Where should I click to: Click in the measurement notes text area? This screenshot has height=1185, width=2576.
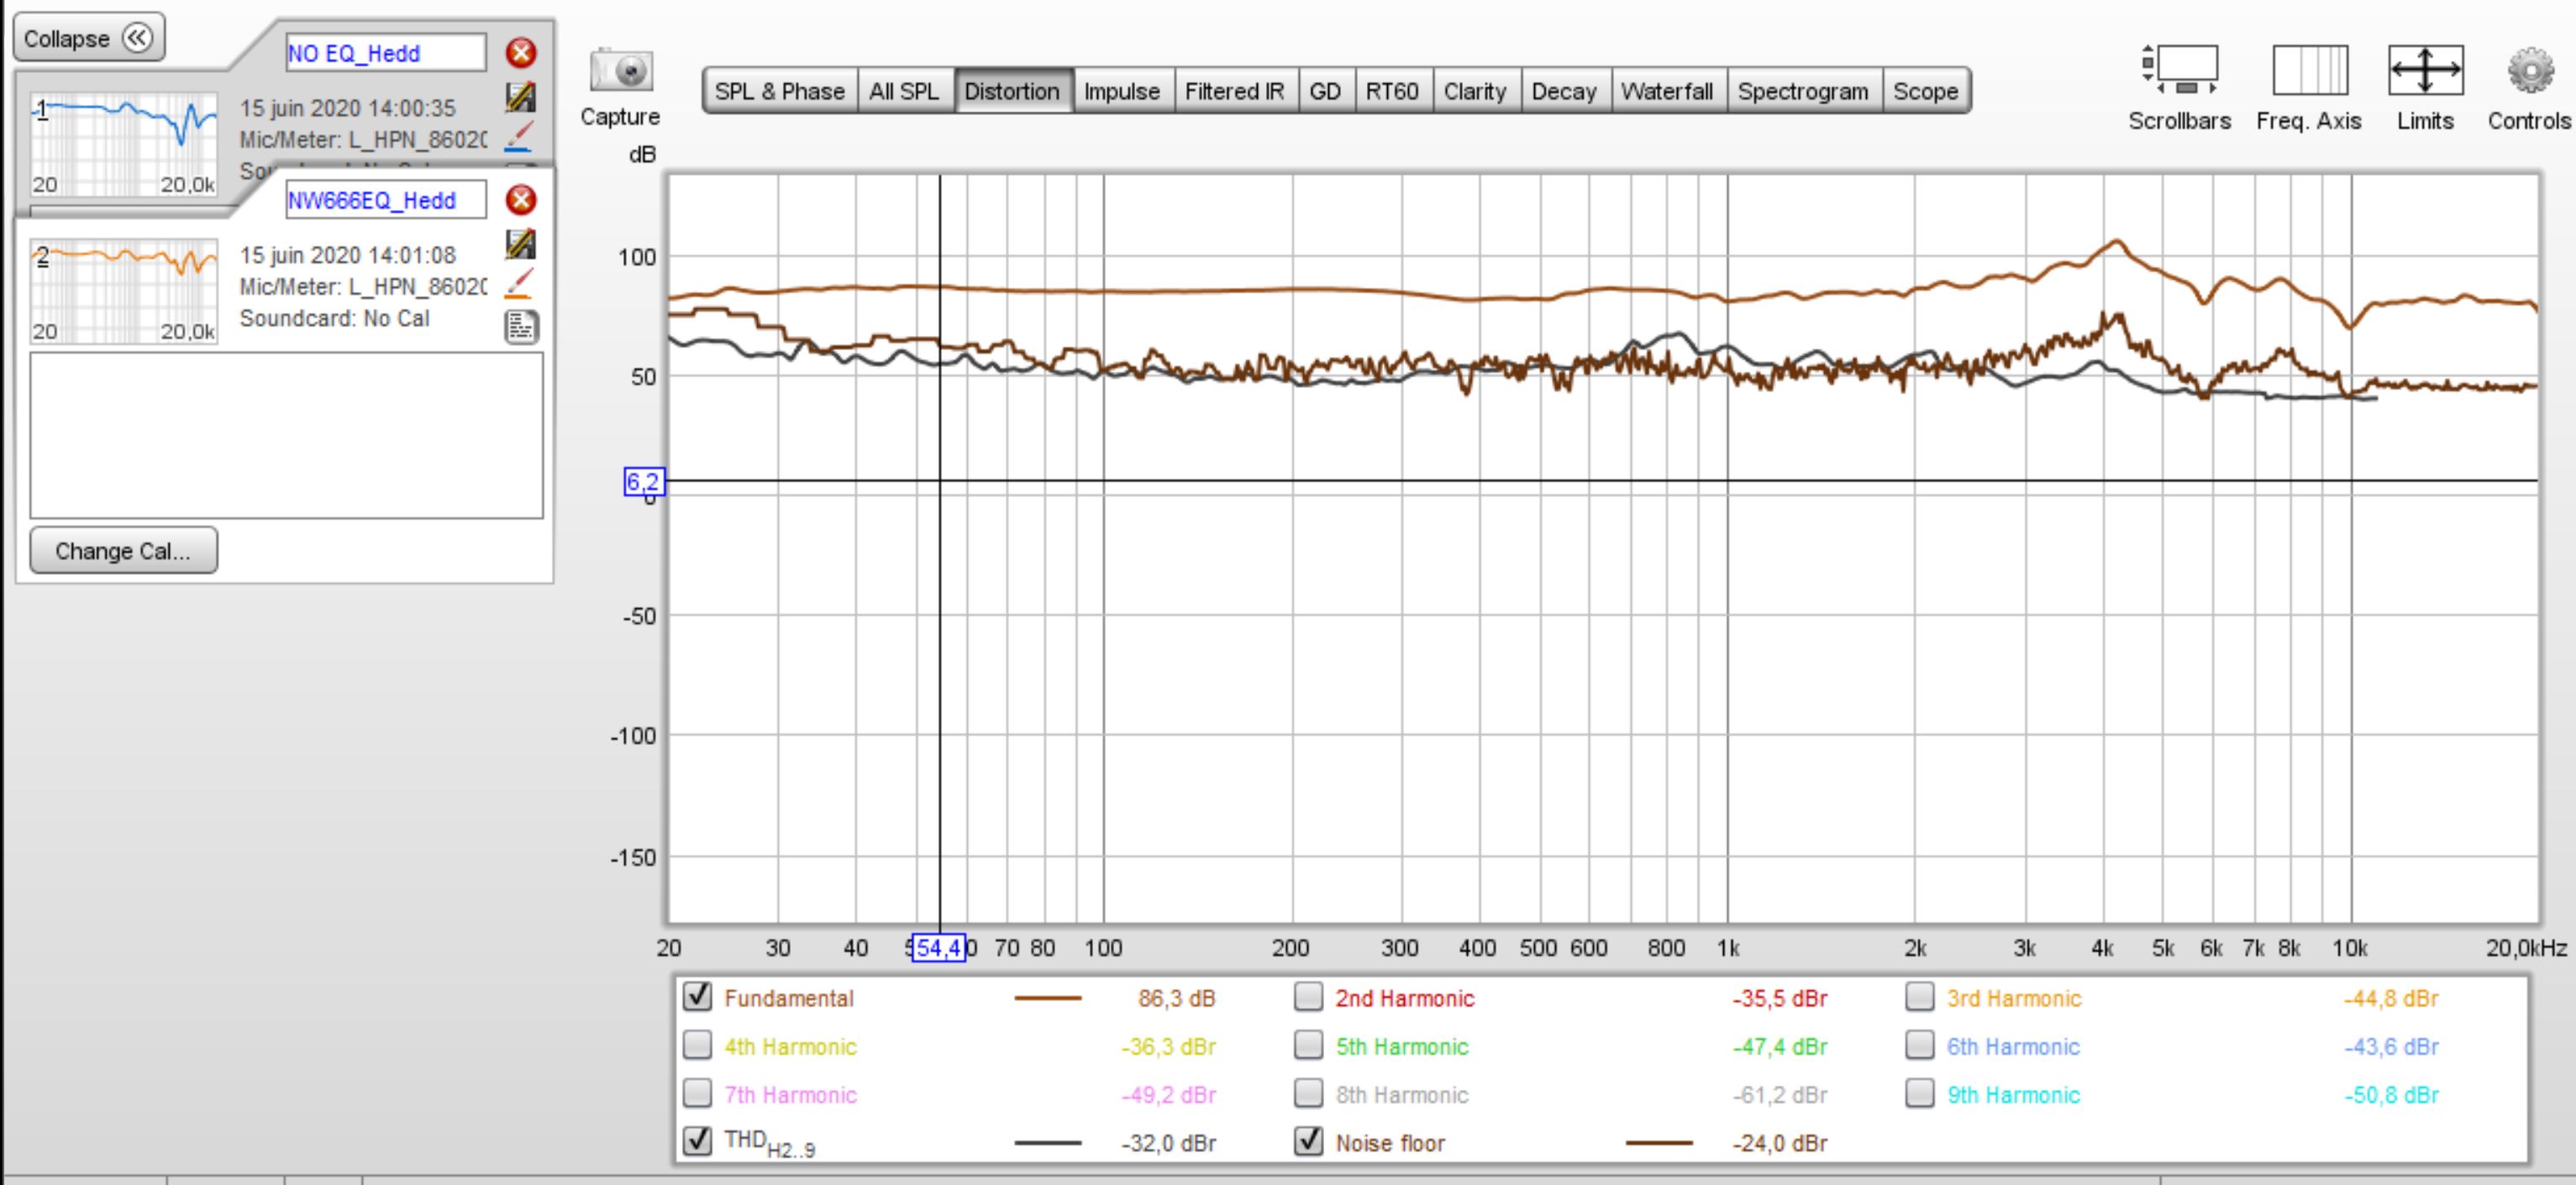pos(287,435)
